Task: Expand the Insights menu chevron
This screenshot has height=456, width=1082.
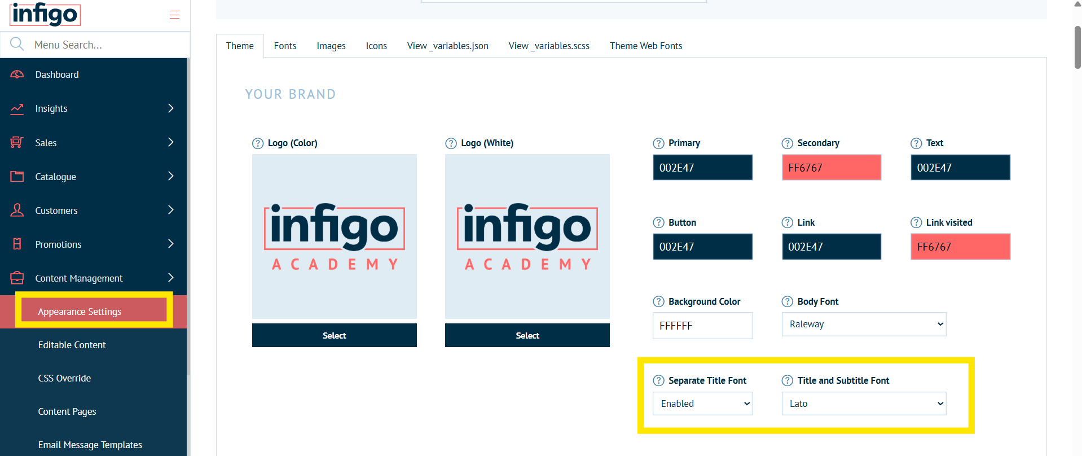Action: tap(171, 108)
